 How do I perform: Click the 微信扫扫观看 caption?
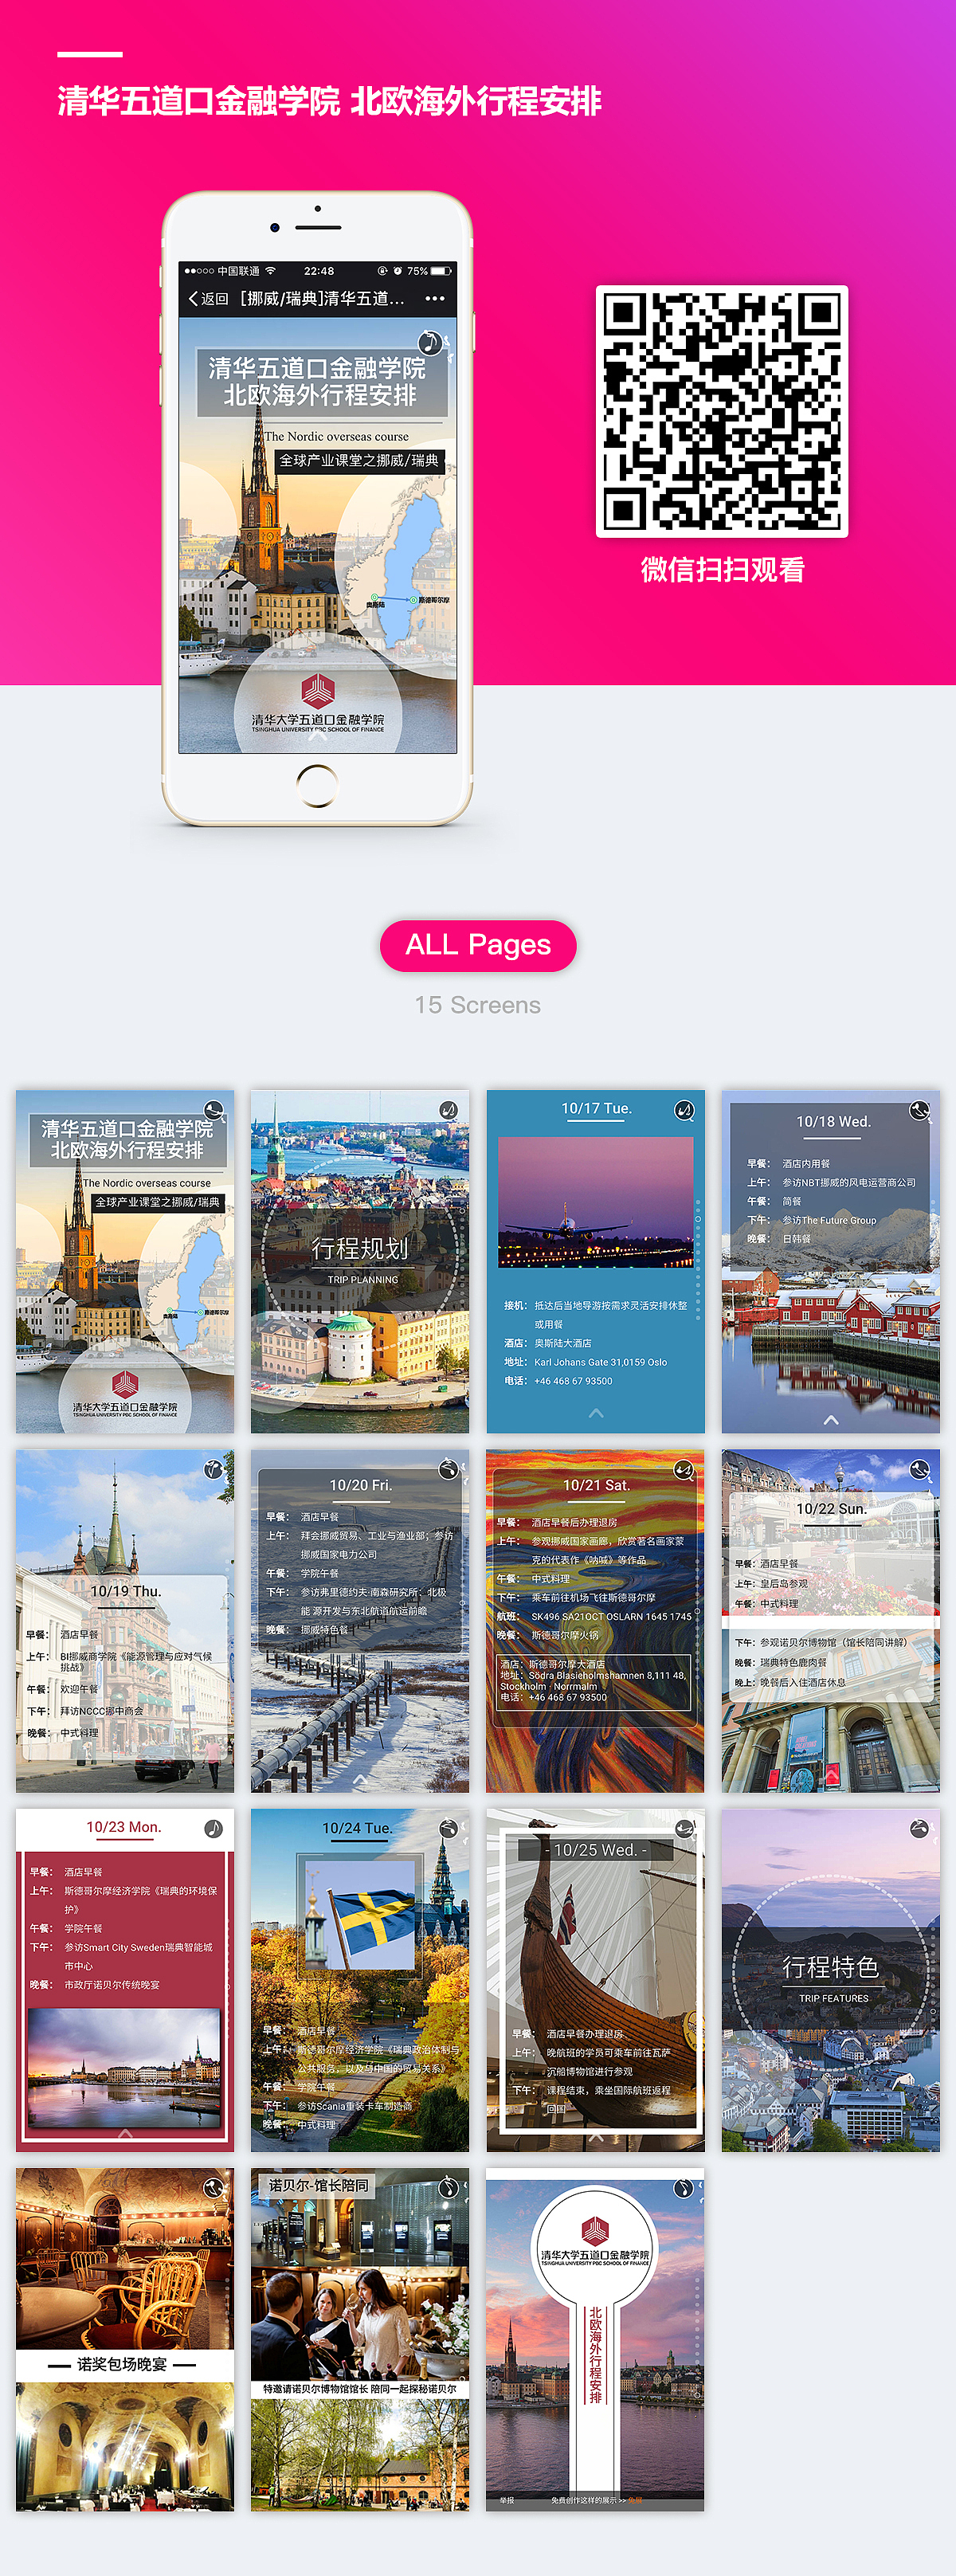click(722, 570)
